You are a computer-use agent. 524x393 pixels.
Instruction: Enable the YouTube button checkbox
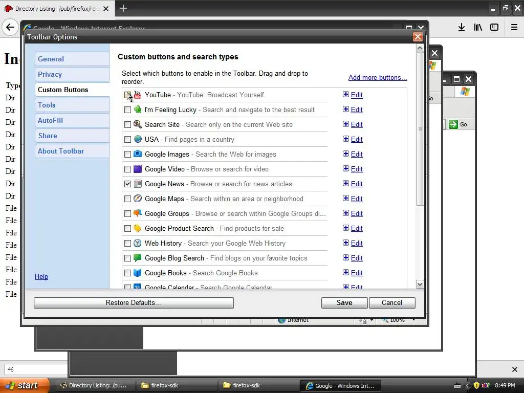pos(127,95)
